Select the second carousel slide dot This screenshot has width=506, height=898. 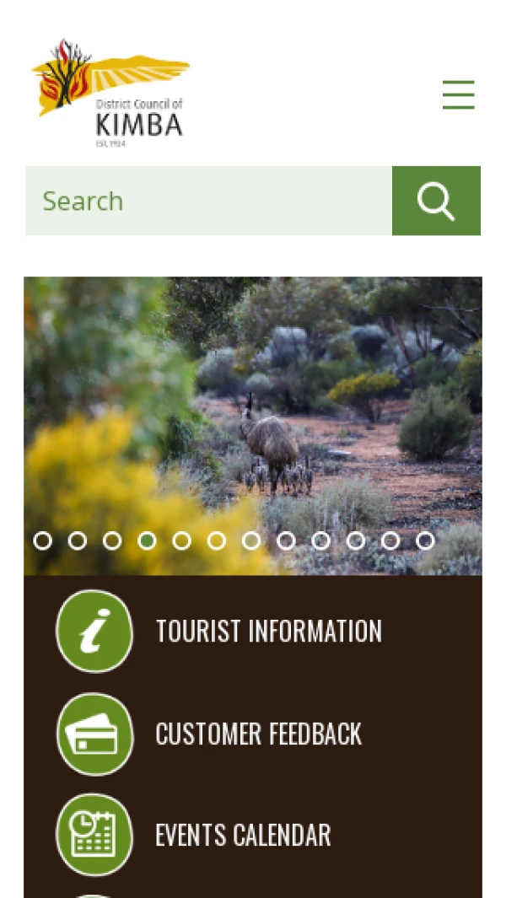(x=78, y=540)
